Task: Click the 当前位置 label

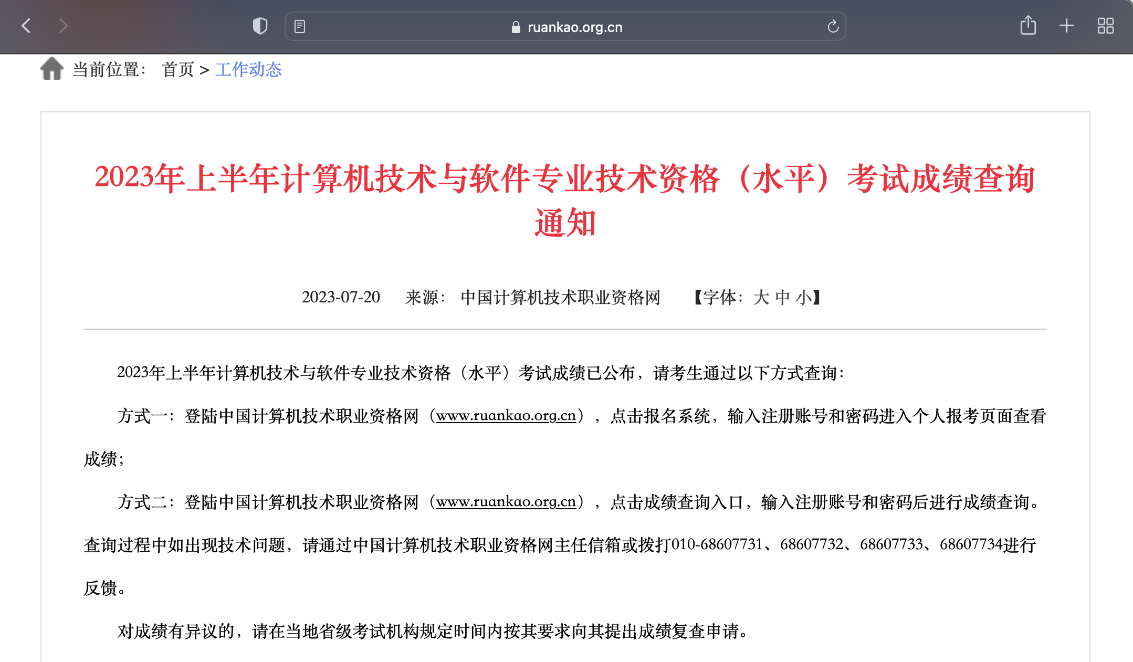Action: coord(109,69)
